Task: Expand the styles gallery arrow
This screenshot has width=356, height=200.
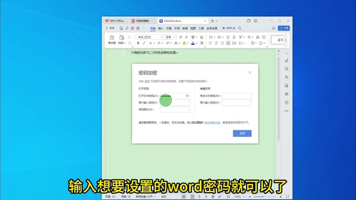Action: coord(286,40)
